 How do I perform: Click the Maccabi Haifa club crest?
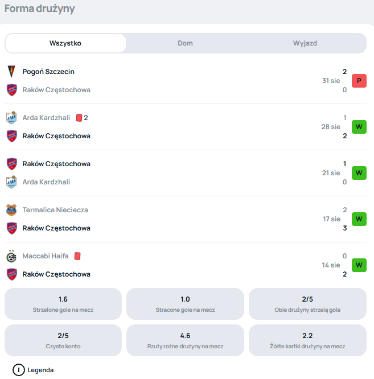tap(11, 256)
